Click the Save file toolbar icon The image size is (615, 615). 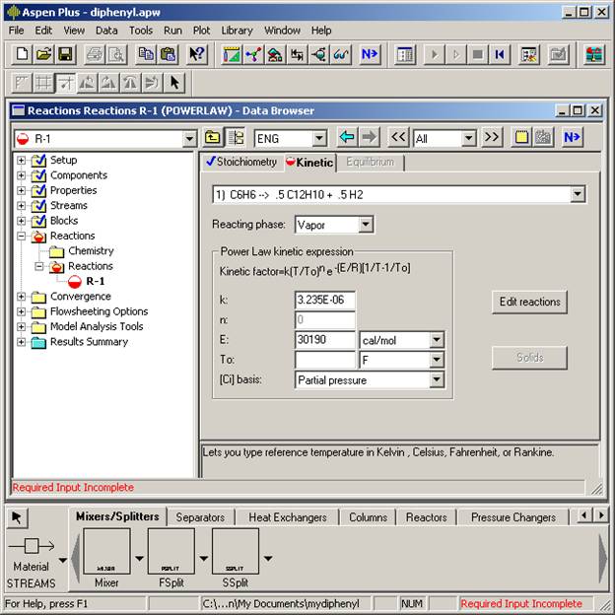(65, 54)
